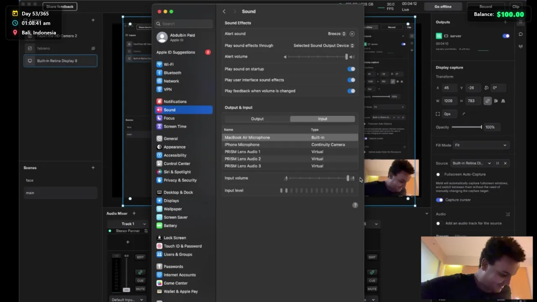Toggle the aspect ratio lock in Transform

487,101
